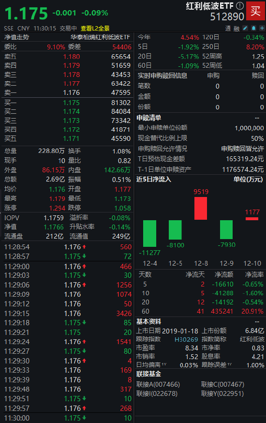This screenshot has width=266, height=423.
Task: Select the 卖五 price 1.180
Action: 72,57
